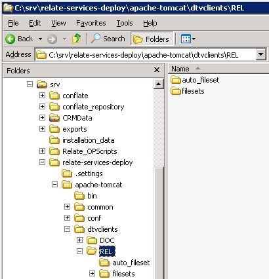Click the filesets name in file list
The width and height of the screenshot is (269, 279).
pyautogui.click(x=193, y=91)
